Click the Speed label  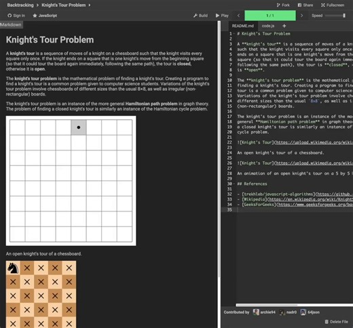tap(317, 16)
